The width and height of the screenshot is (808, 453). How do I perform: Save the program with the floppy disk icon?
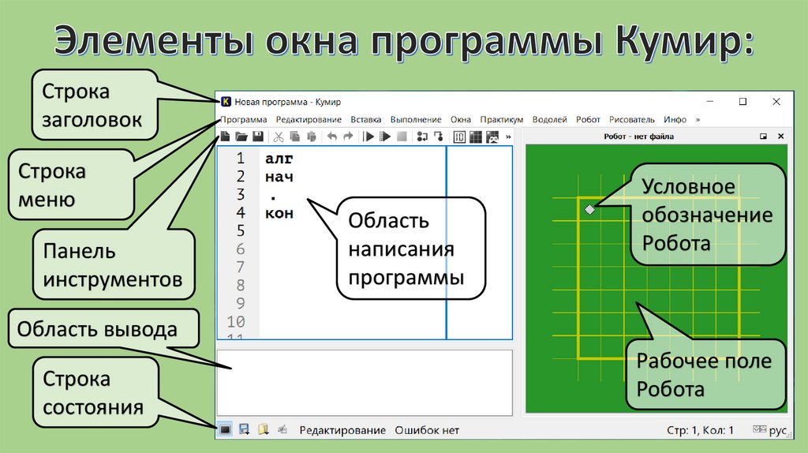point(258,137)
